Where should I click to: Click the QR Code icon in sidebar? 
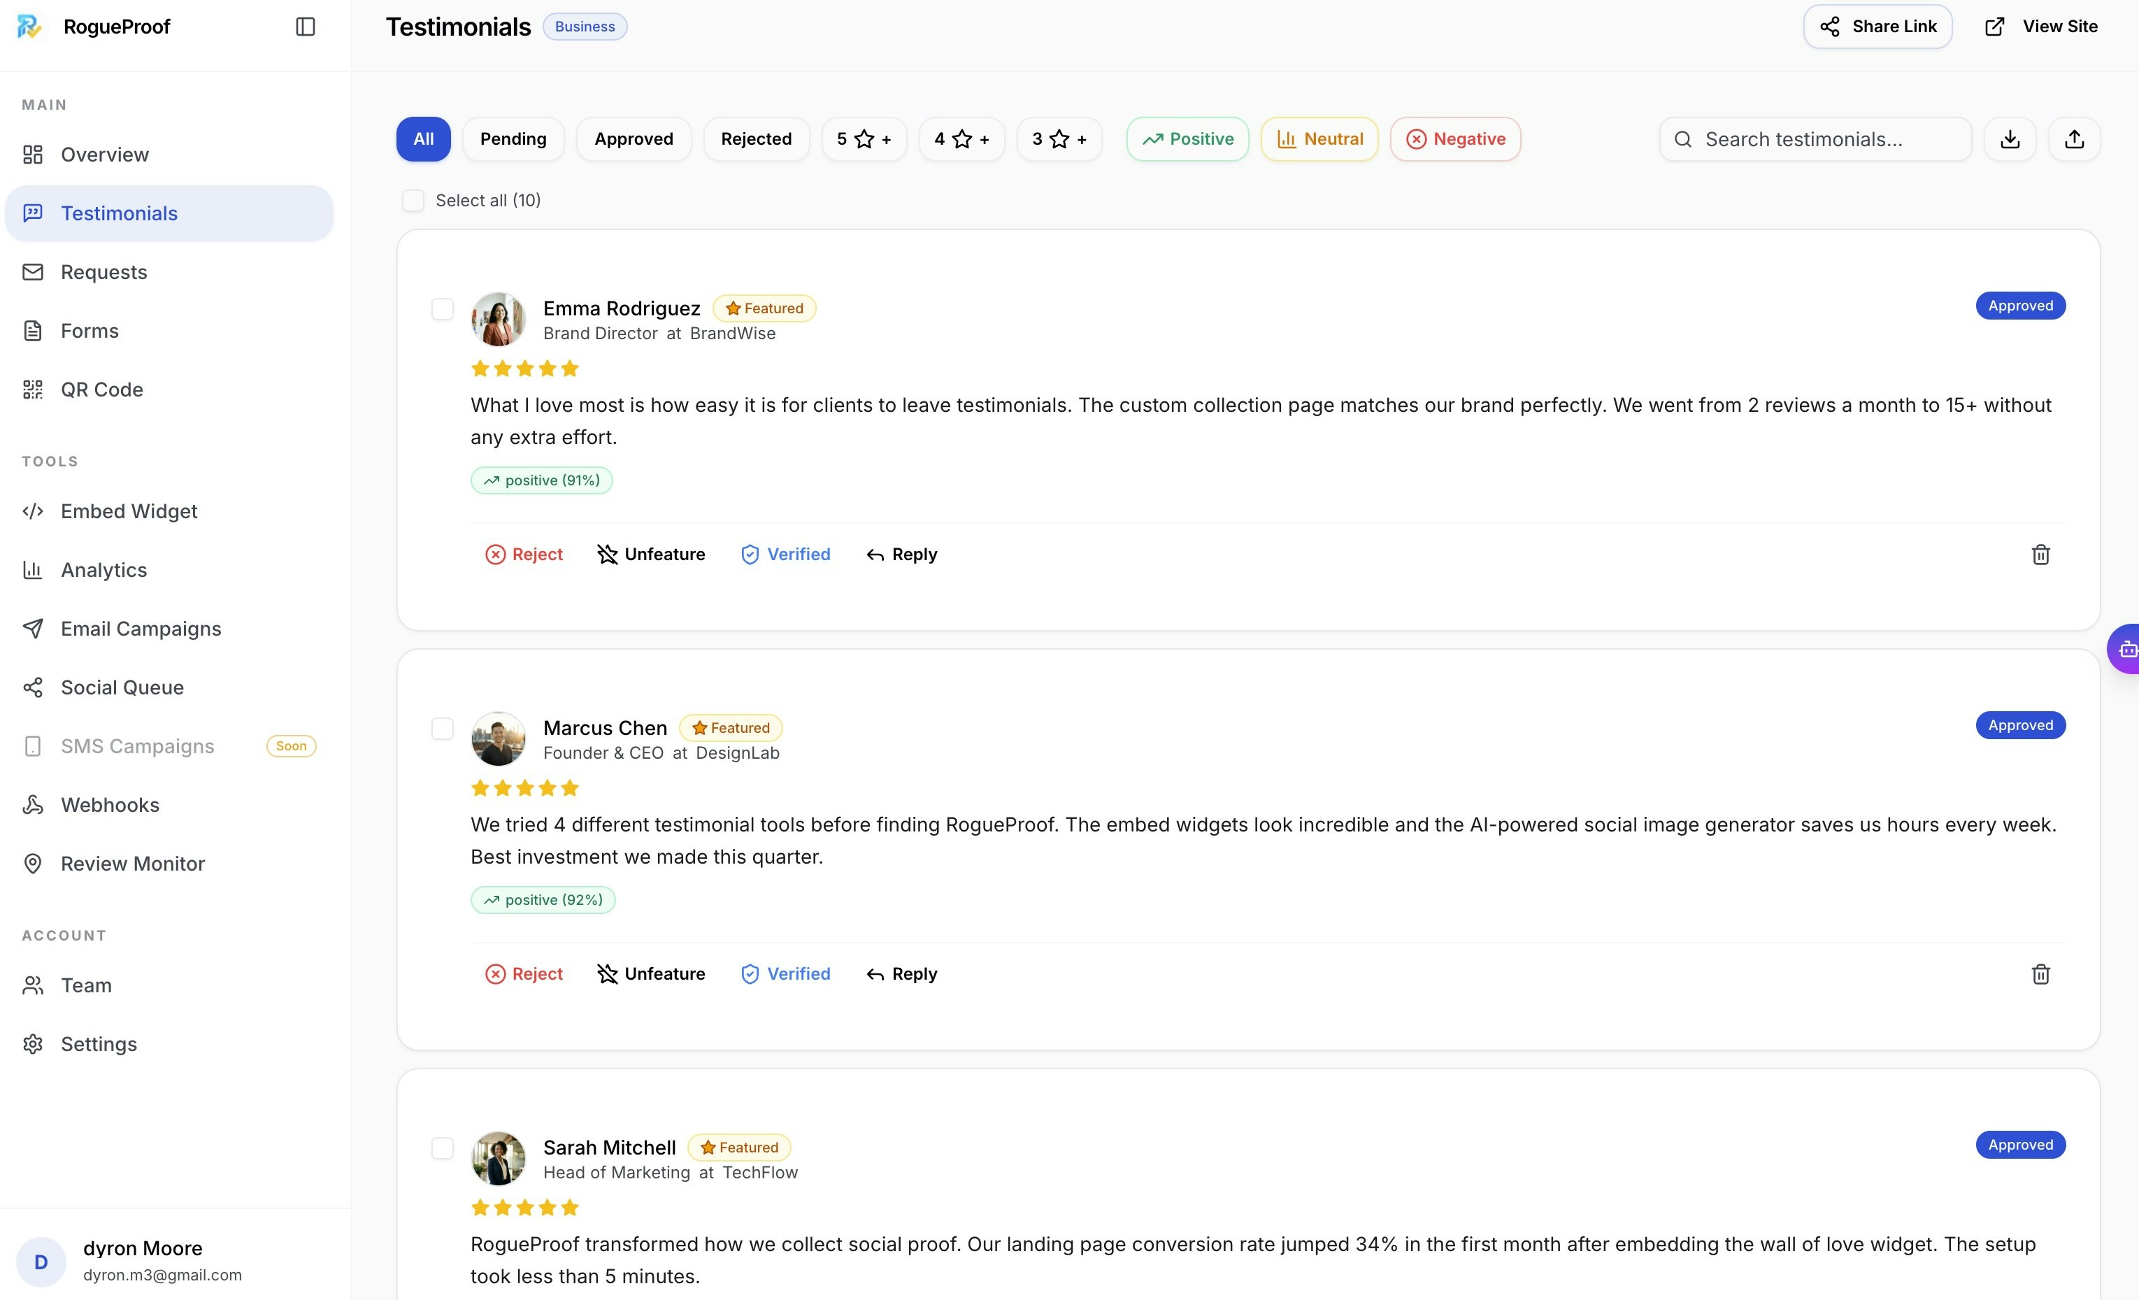33,390
